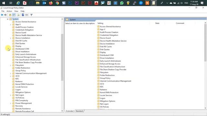Image resolution: width=207 pixels, height=116 pixels.
Task: Select Logon in the console tree
Action: pos(18,90)
